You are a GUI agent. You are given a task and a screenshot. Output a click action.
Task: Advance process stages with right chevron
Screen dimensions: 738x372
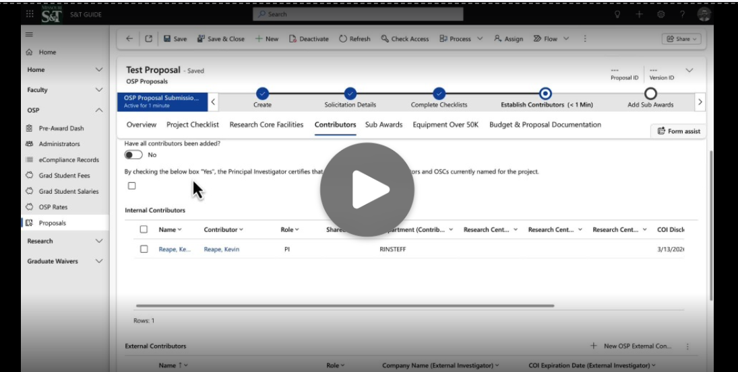[700, 102]
